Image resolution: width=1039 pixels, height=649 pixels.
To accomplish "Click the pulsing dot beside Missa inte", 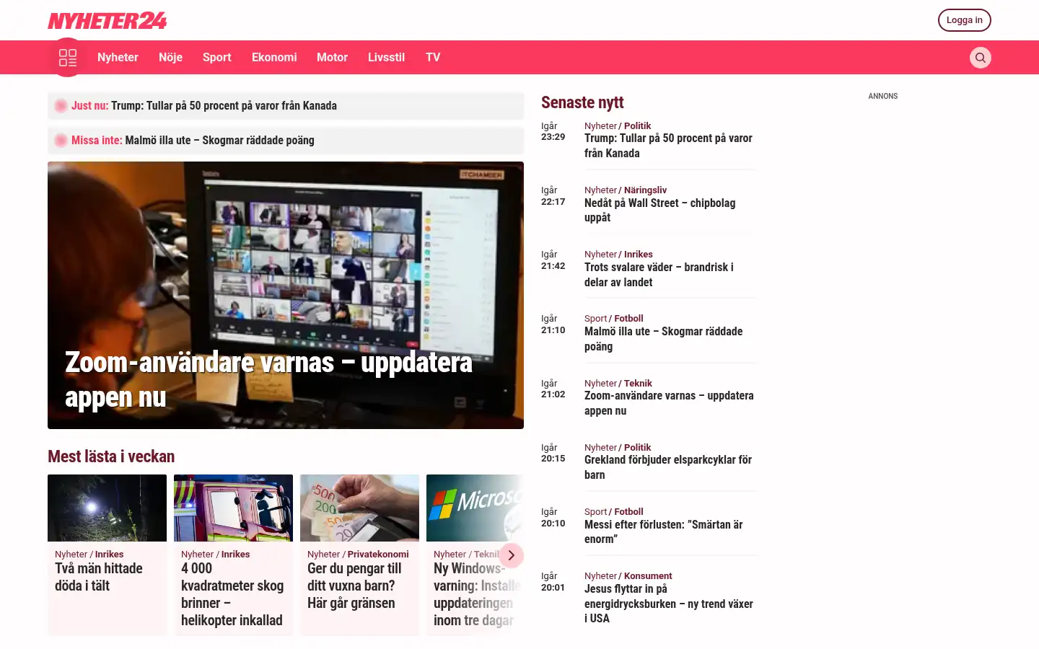I will [x=61, y=141].
